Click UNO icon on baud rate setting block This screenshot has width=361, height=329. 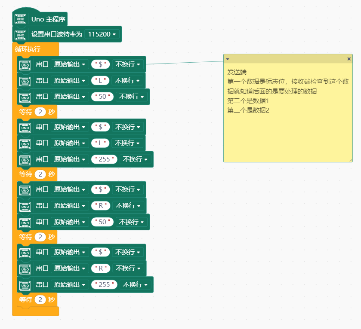20,35
